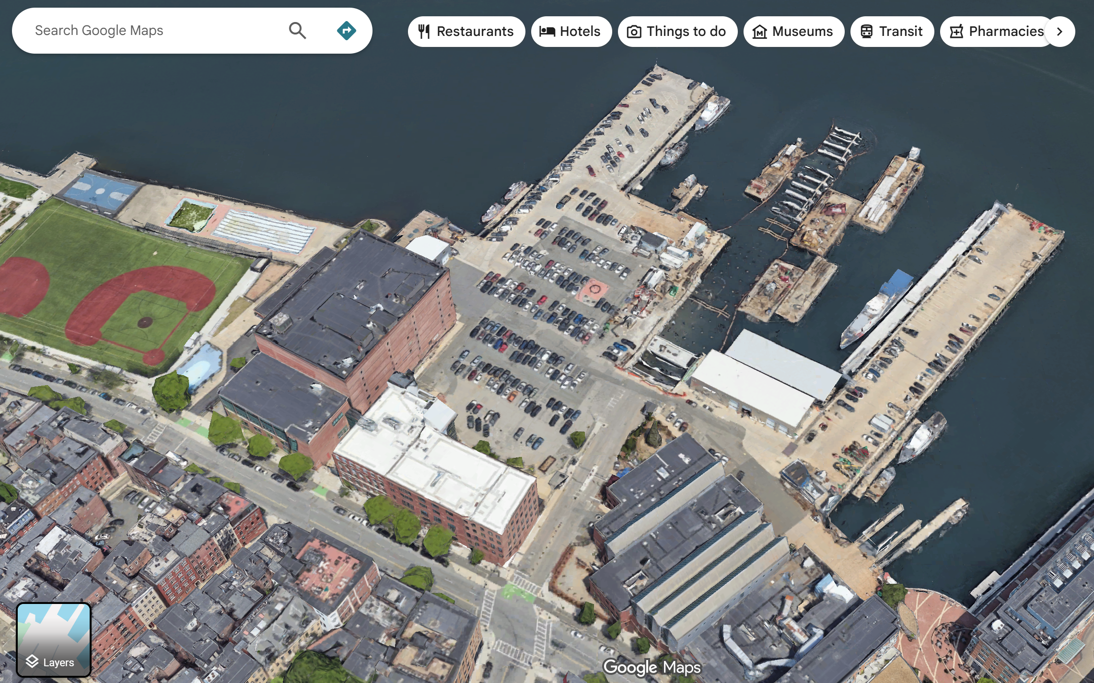Show nearby Pharmacies
1094x683 pixels.
[x=997, y=32]
